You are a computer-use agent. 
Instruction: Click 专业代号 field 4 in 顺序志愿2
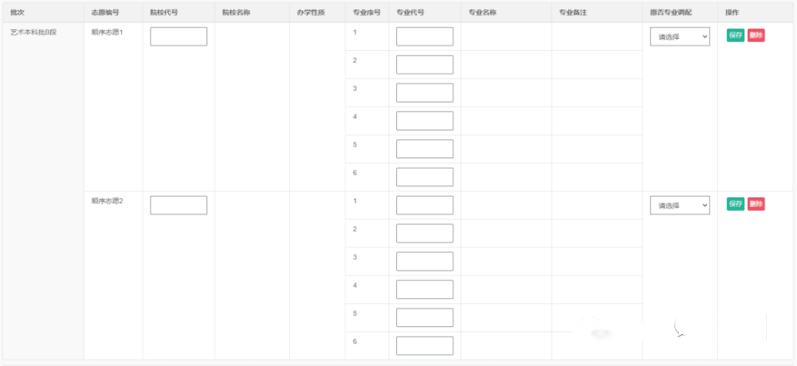tap(425, 290)
